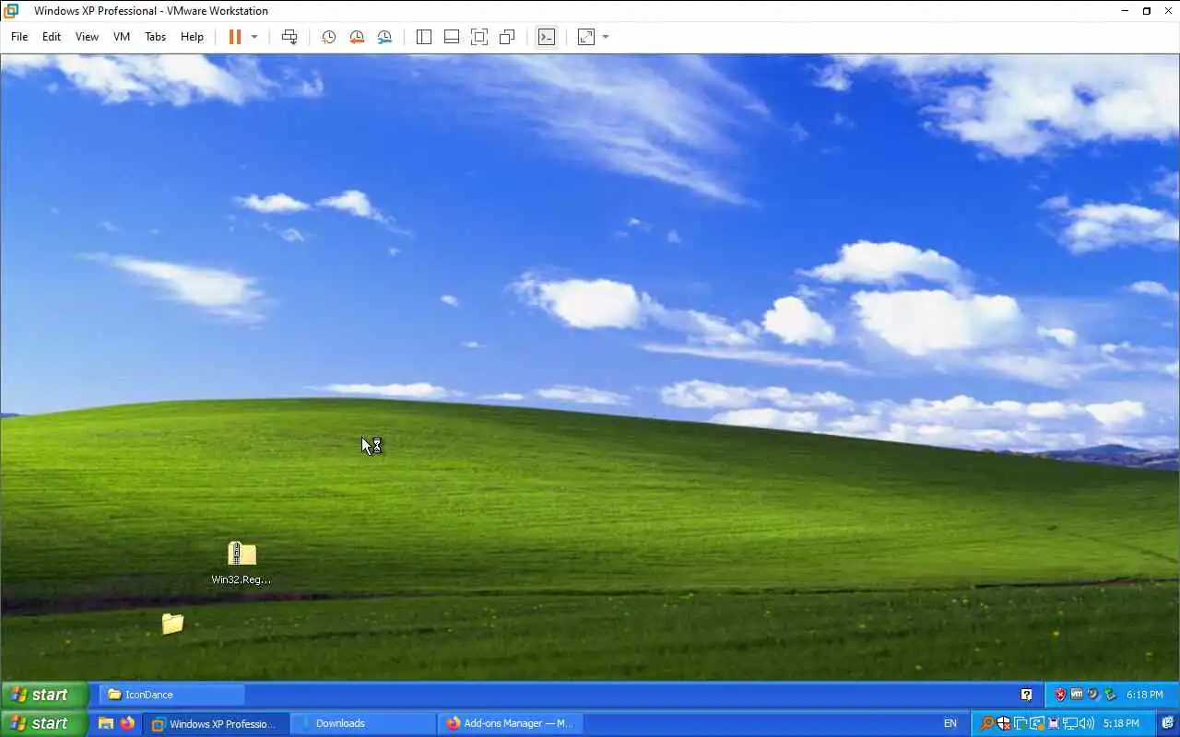Open the Tabs menu
The width and height of the screenshot is (1180, 737).
155,37
